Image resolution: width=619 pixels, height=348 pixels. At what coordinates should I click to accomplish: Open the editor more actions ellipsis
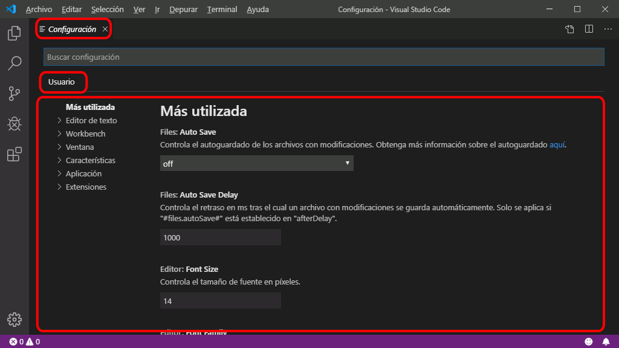coord(608,29)
